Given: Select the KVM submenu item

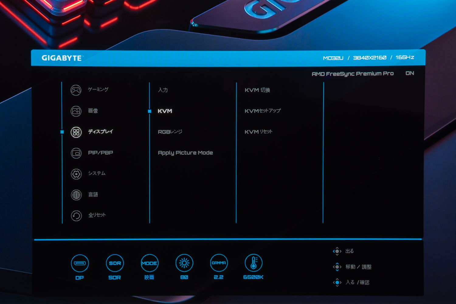Looking at the screenshot, I should (165, 111).
